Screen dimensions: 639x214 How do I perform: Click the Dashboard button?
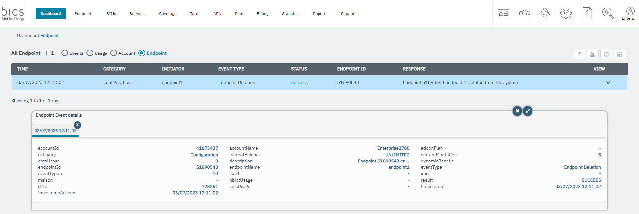pos(51,14)
